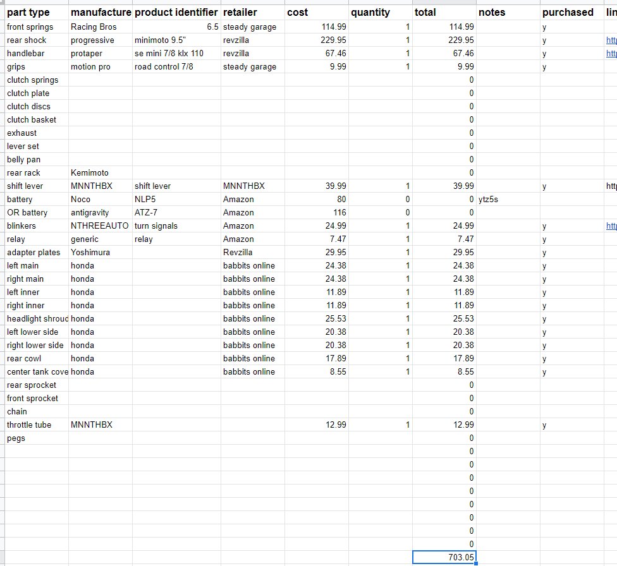The width and height of the screenshot is (617, 566).
Task: Select the "protaper" cell
Action: point(101,54)
